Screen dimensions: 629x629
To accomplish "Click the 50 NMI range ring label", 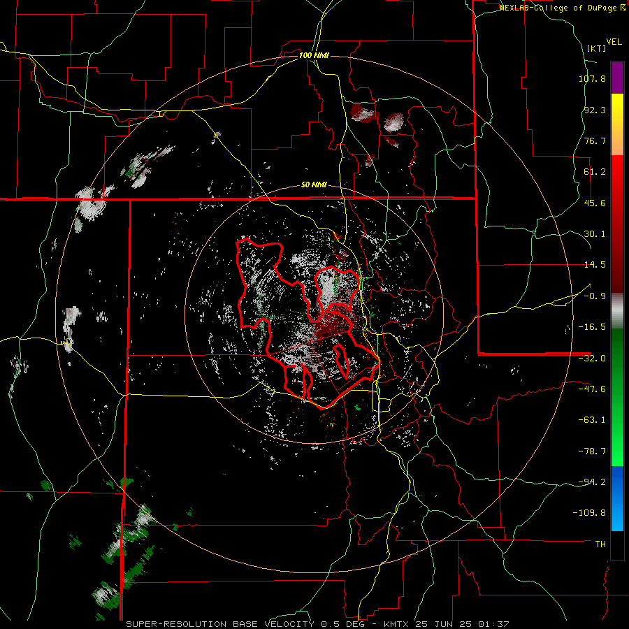I will pos(314,185).
